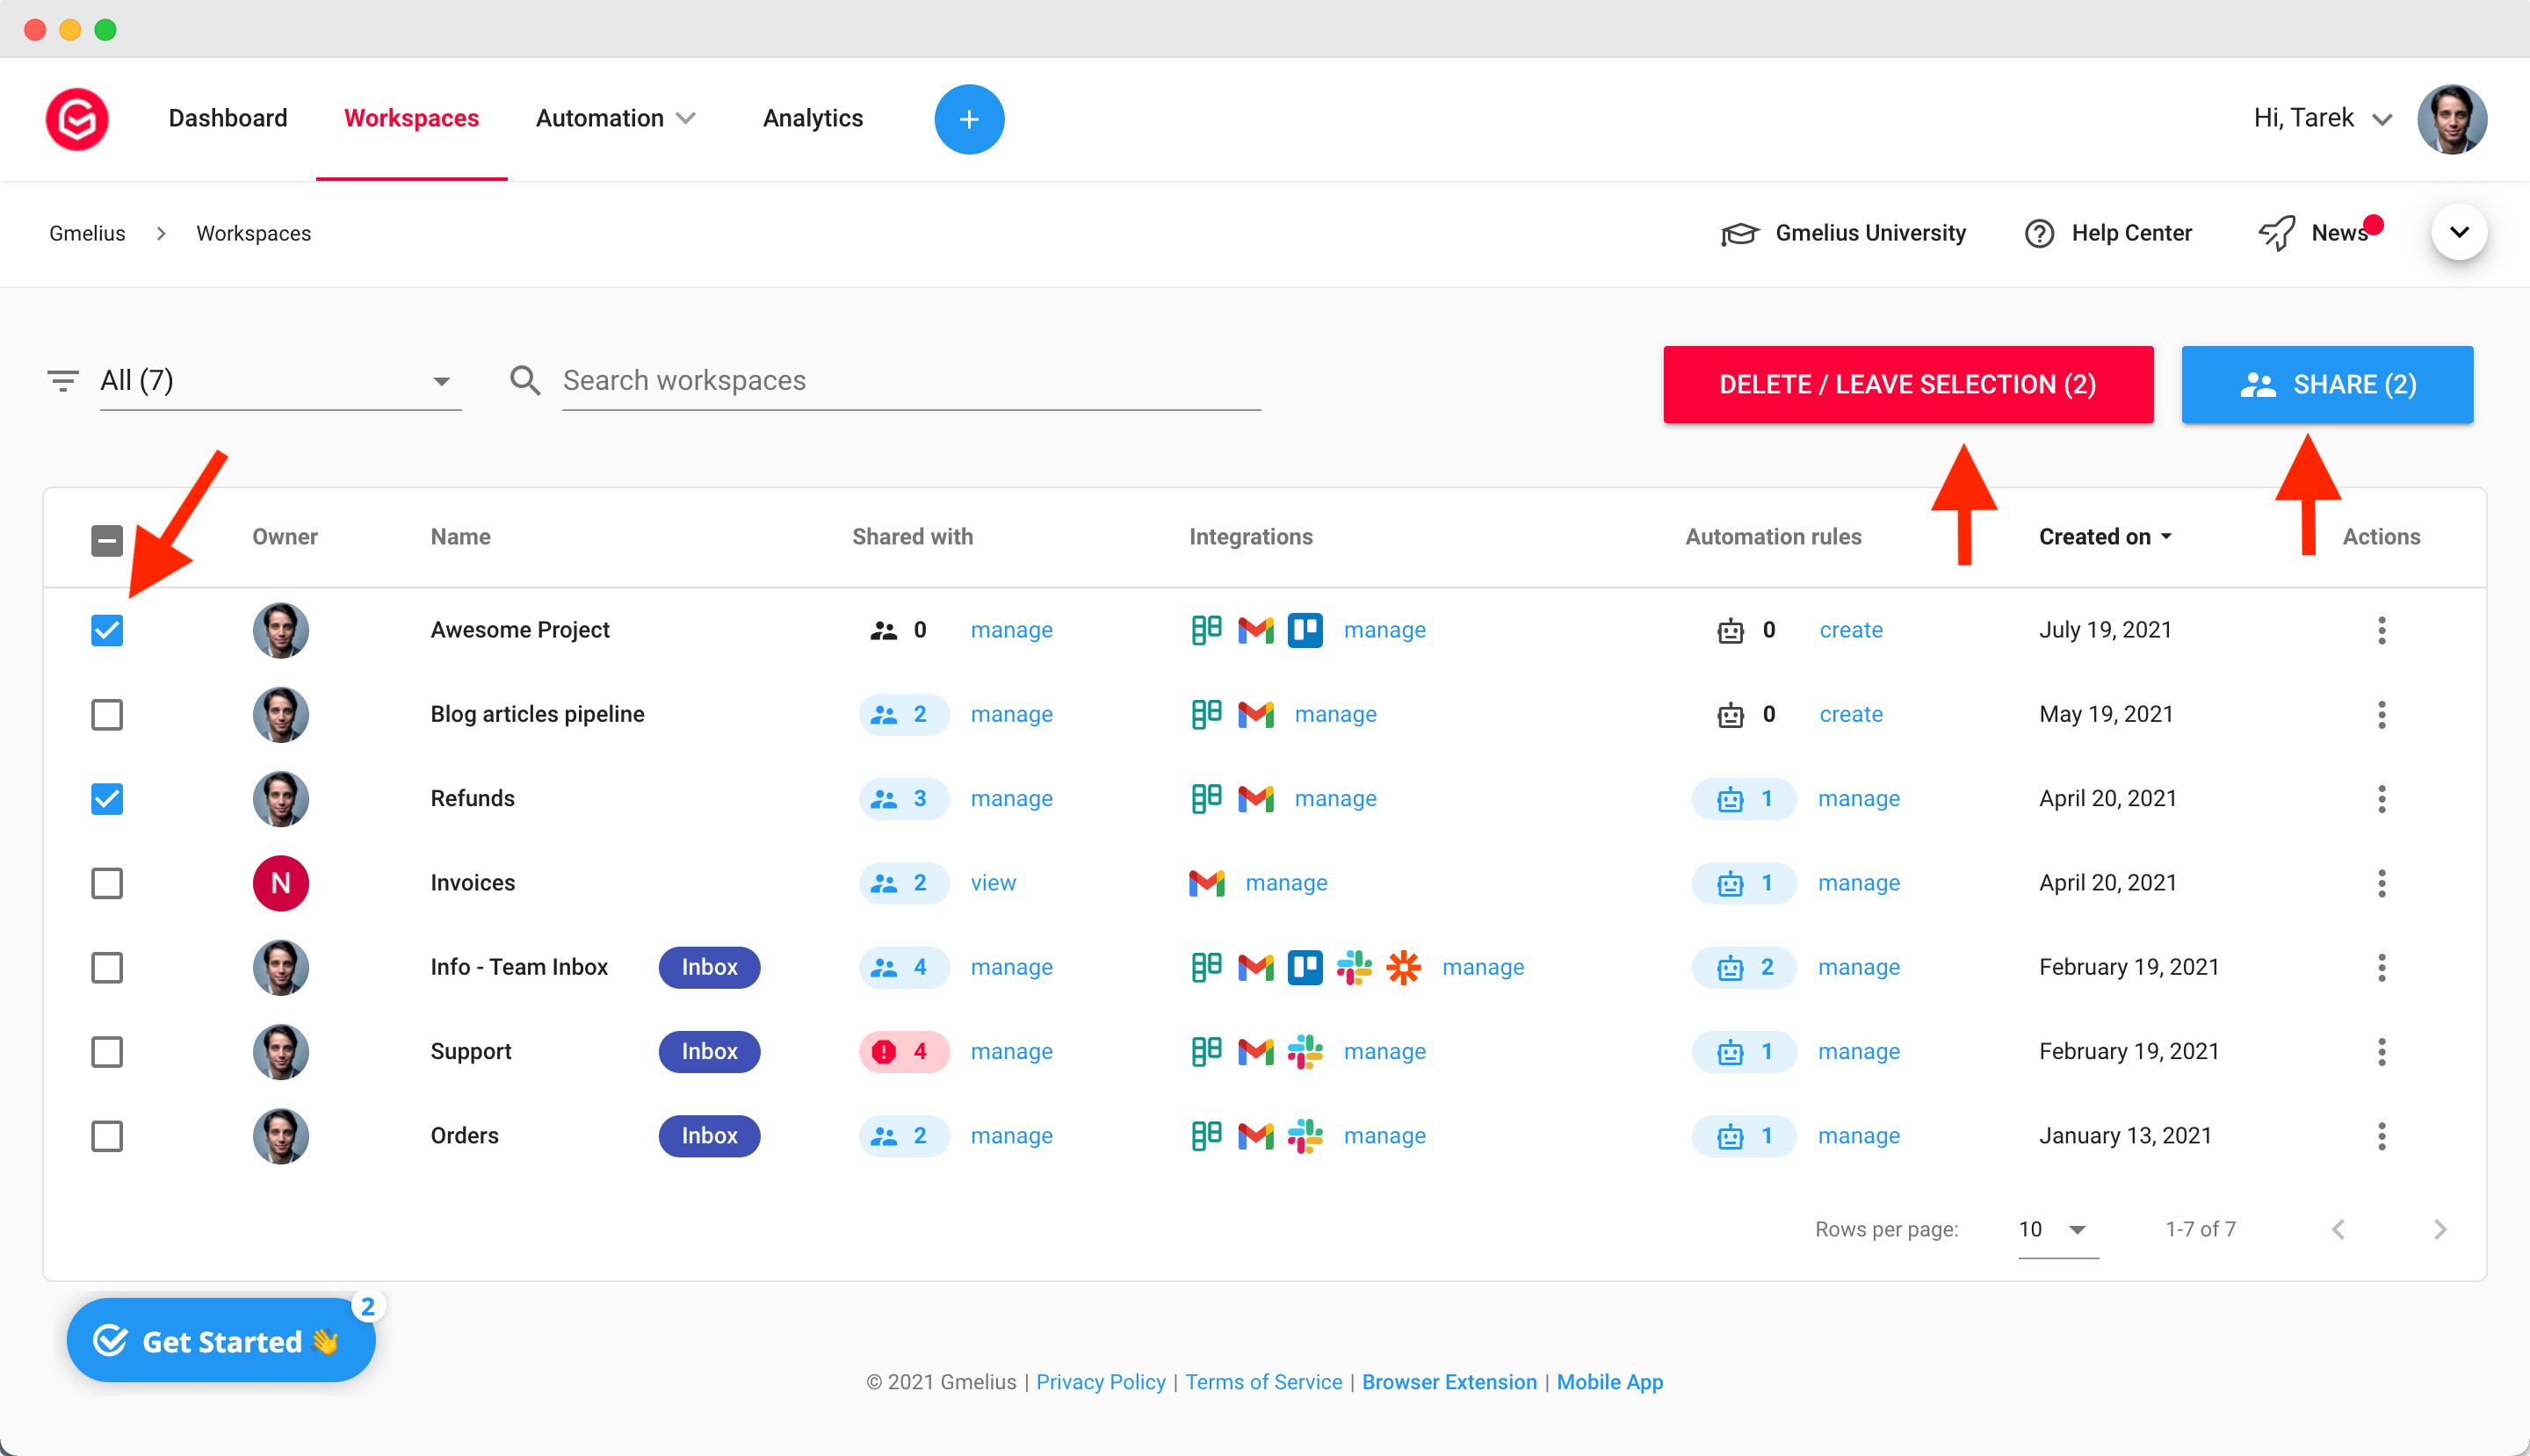Viewport: 2530px width, 1456px height.
Task: Open actions menu for Invoices
Action: [2381, 883]
